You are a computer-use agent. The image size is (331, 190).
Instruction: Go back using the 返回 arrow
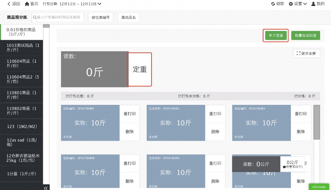14,4
